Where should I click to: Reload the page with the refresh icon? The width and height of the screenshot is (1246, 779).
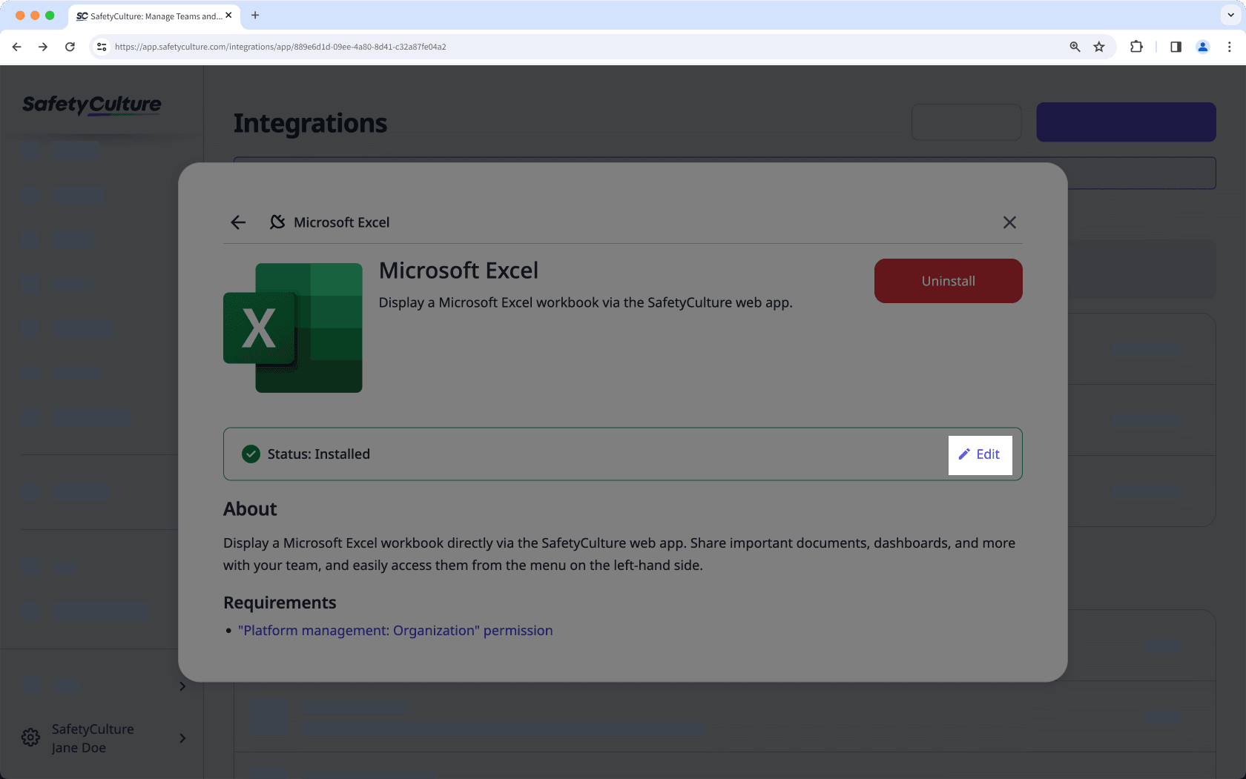point(70,47)
